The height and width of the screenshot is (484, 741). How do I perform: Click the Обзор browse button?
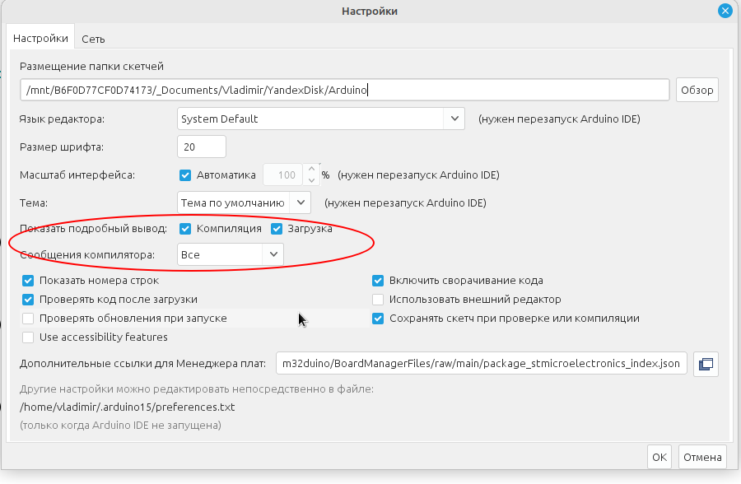pyautogui.click(x=697, y=90)
